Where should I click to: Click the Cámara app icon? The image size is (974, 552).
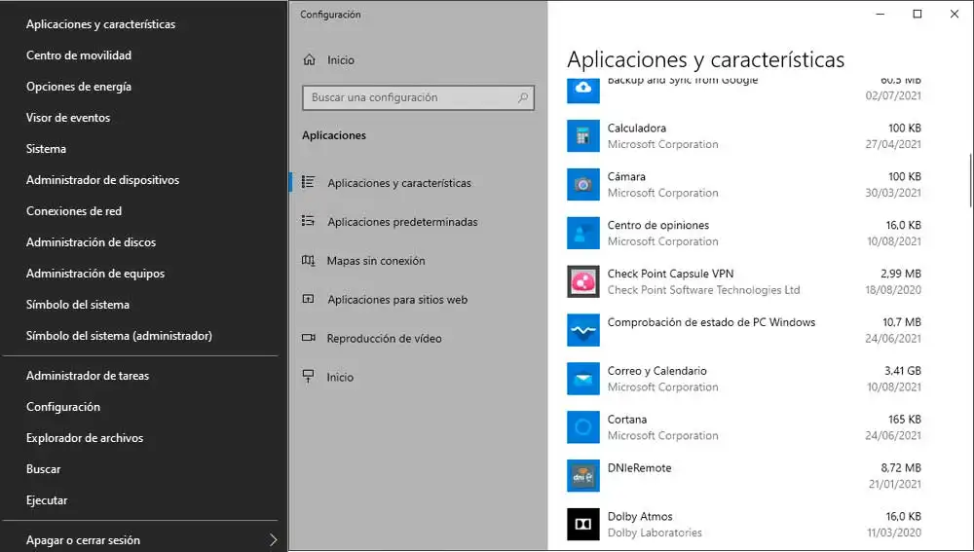pyautogui.click(x=582, y=184)
